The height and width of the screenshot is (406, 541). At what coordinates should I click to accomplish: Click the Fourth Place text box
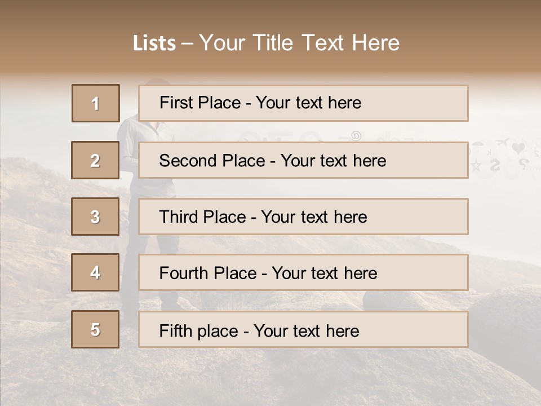click(303, 273)
